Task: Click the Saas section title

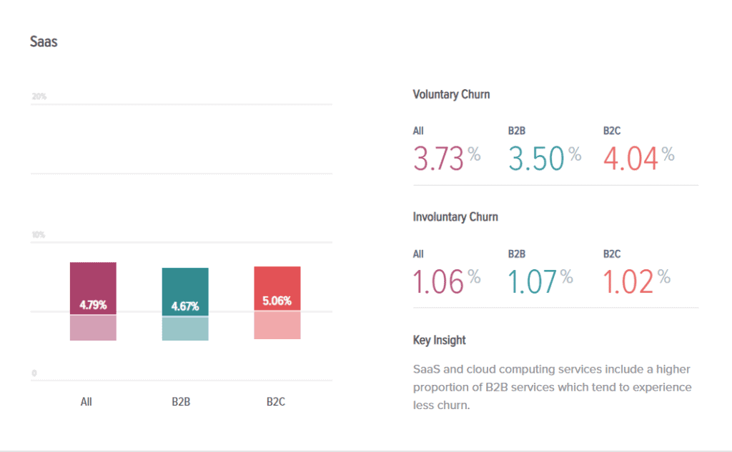Action: pyautogui.click(x=44, y=41)
